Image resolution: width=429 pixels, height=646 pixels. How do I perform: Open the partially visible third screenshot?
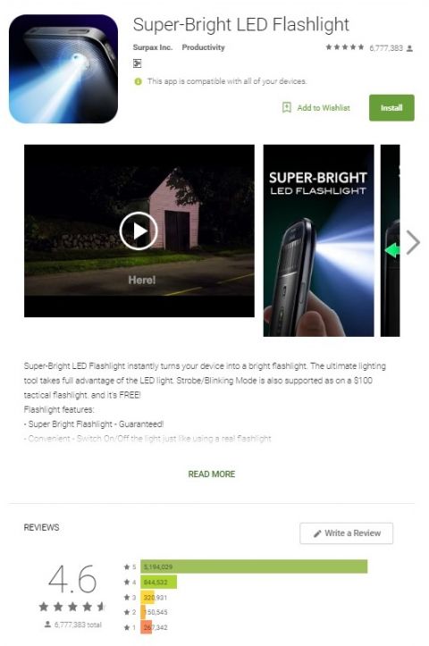pos(390,240)
